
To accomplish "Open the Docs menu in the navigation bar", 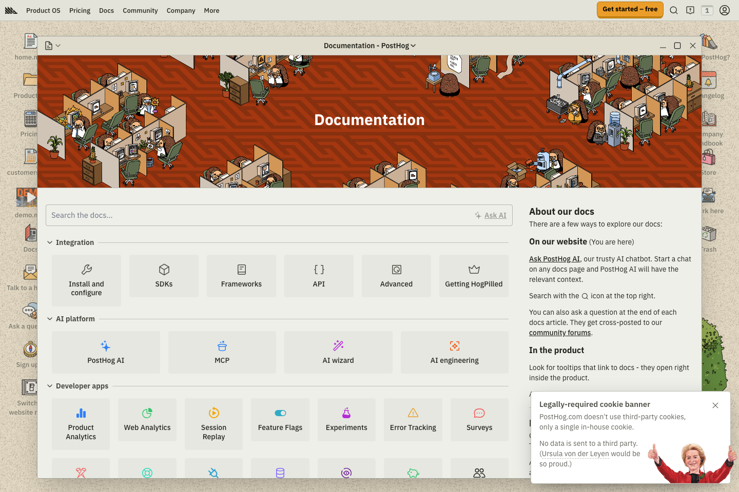I will coord(106,10).
